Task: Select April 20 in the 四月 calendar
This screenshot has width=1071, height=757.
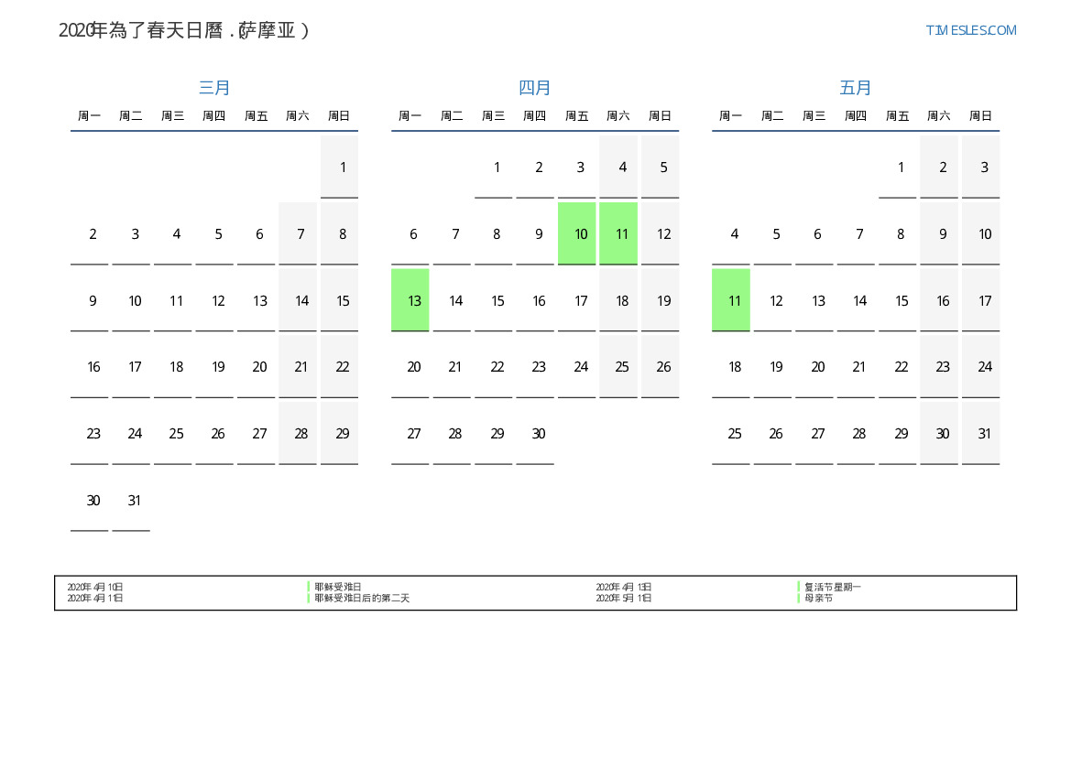Action: 410,366
